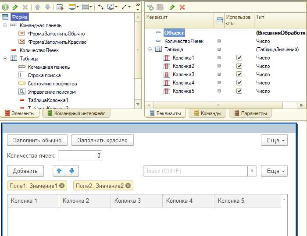Click the pencil edit icon in elements toolbar
The width and height of the screenshot is (307, 236).
pyautogui.click(x=15, y=7)
